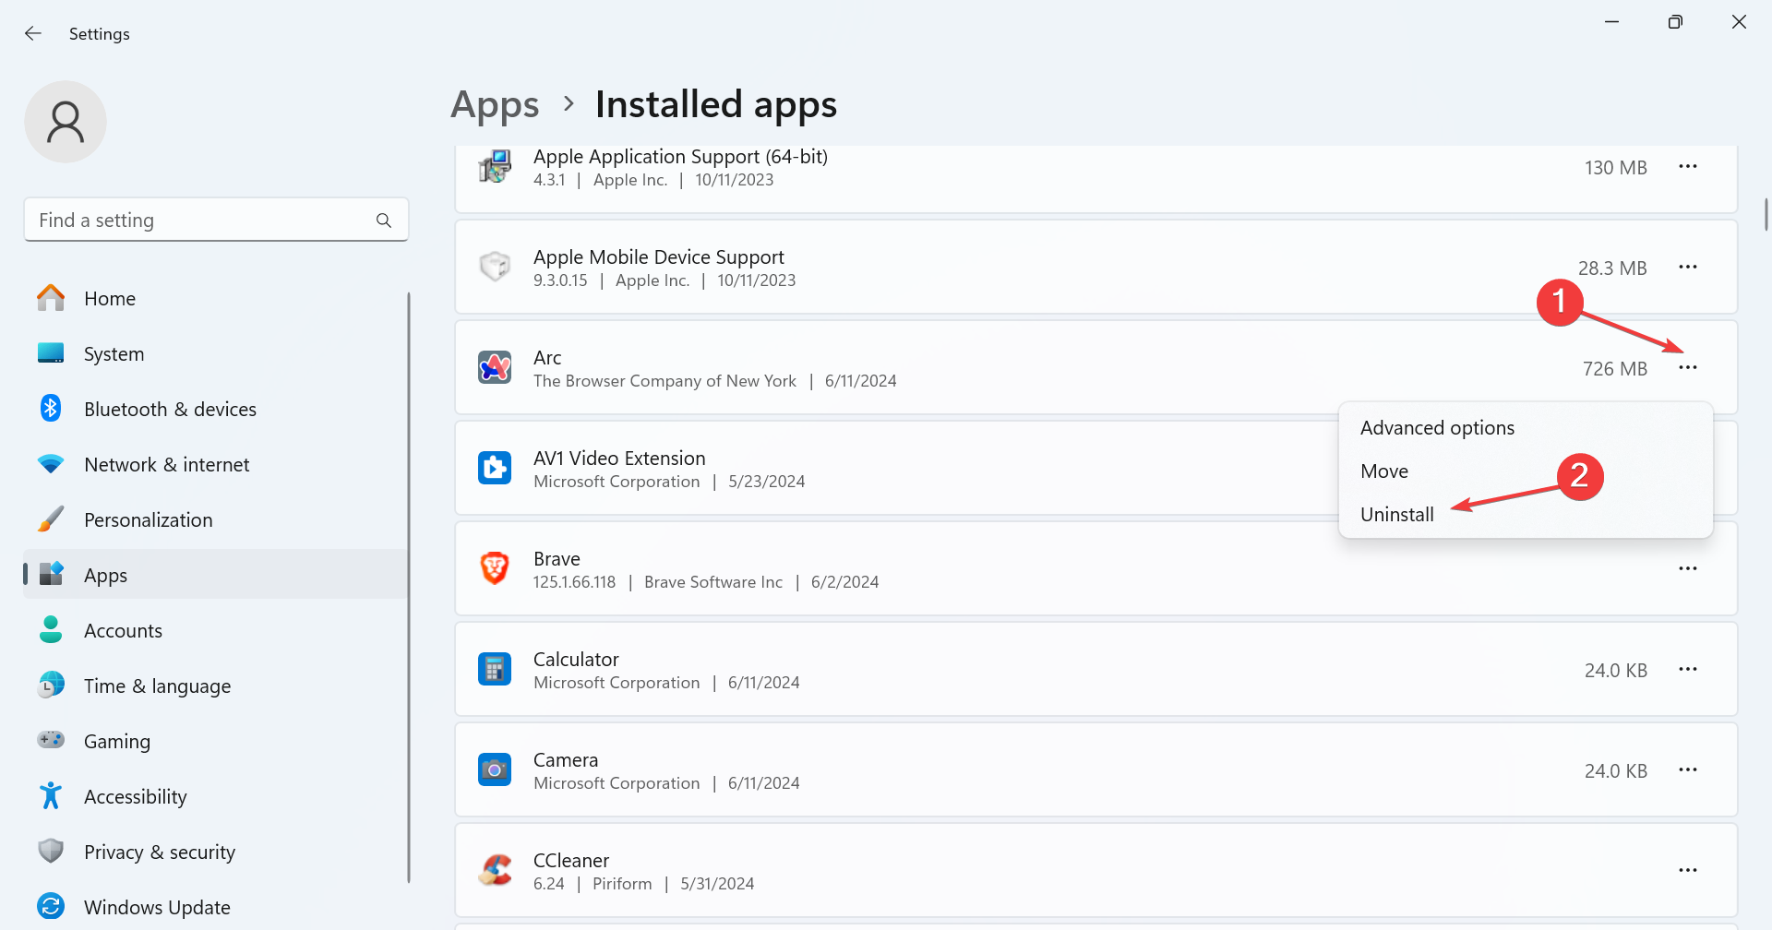Select System in the sidebar

pyautogui.click(x=216, y=353)
